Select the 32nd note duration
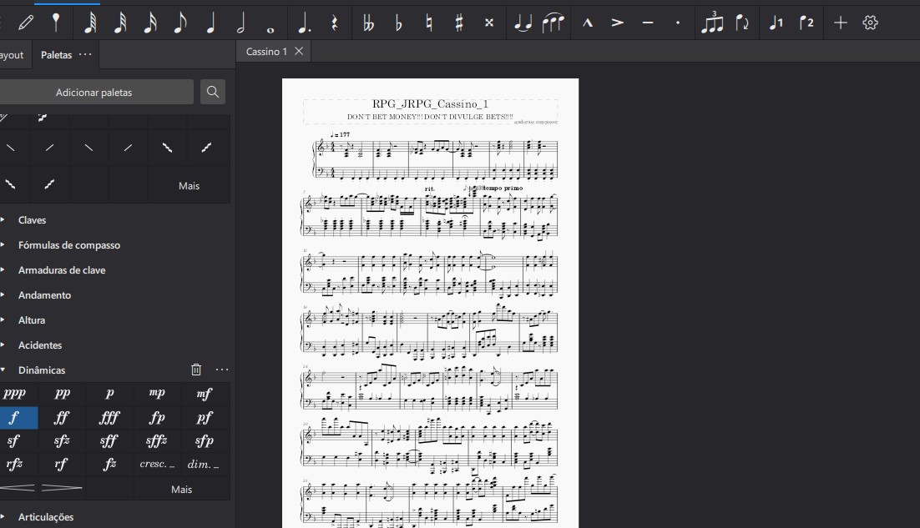This screenshot has width=920, height=528. [119, 23]
